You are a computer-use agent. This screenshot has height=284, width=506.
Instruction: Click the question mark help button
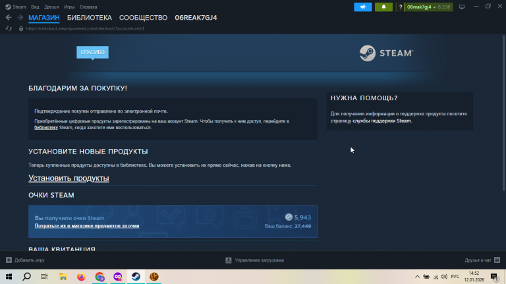pyautogui.click(x=400, y=7)
